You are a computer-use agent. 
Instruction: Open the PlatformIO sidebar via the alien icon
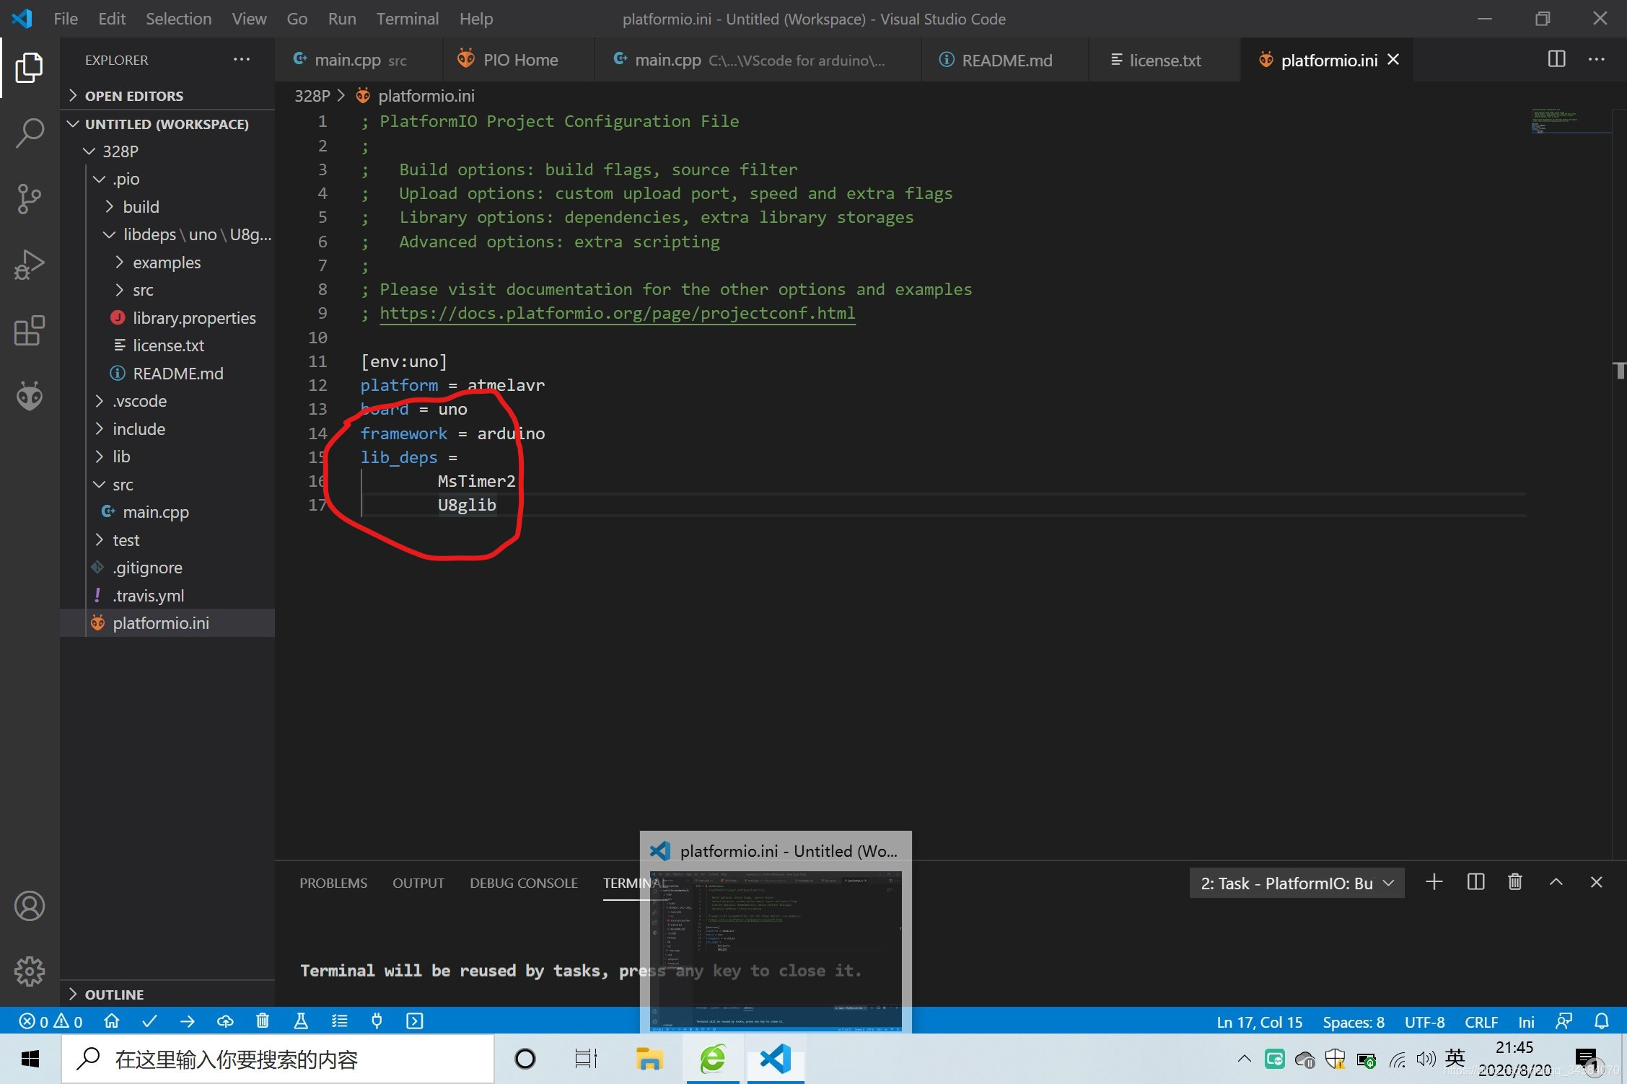tap(30, 395)
